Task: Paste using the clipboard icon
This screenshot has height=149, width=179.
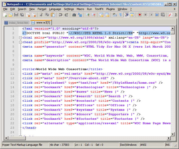Action: point(53,15)
